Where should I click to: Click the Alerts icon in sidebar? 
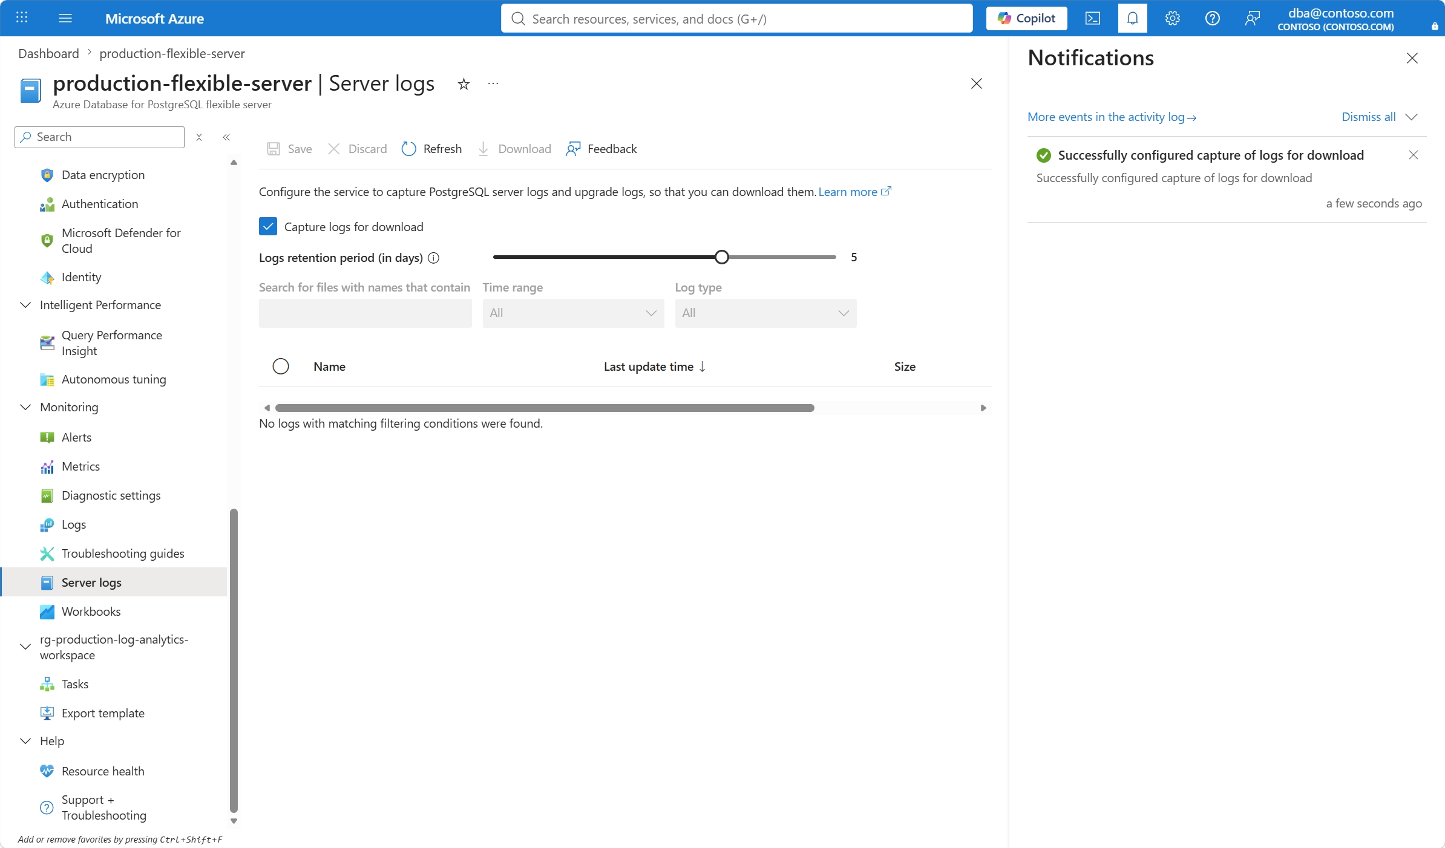[x=47, y=437]
